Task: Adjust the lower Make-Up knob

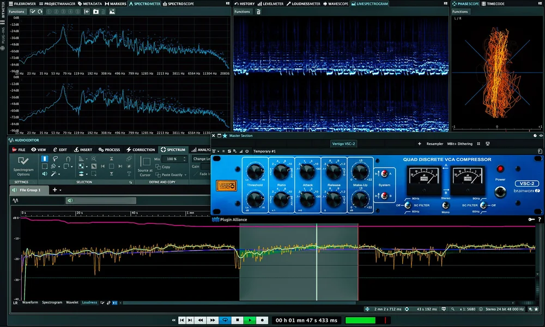Action: click(360, 200)
